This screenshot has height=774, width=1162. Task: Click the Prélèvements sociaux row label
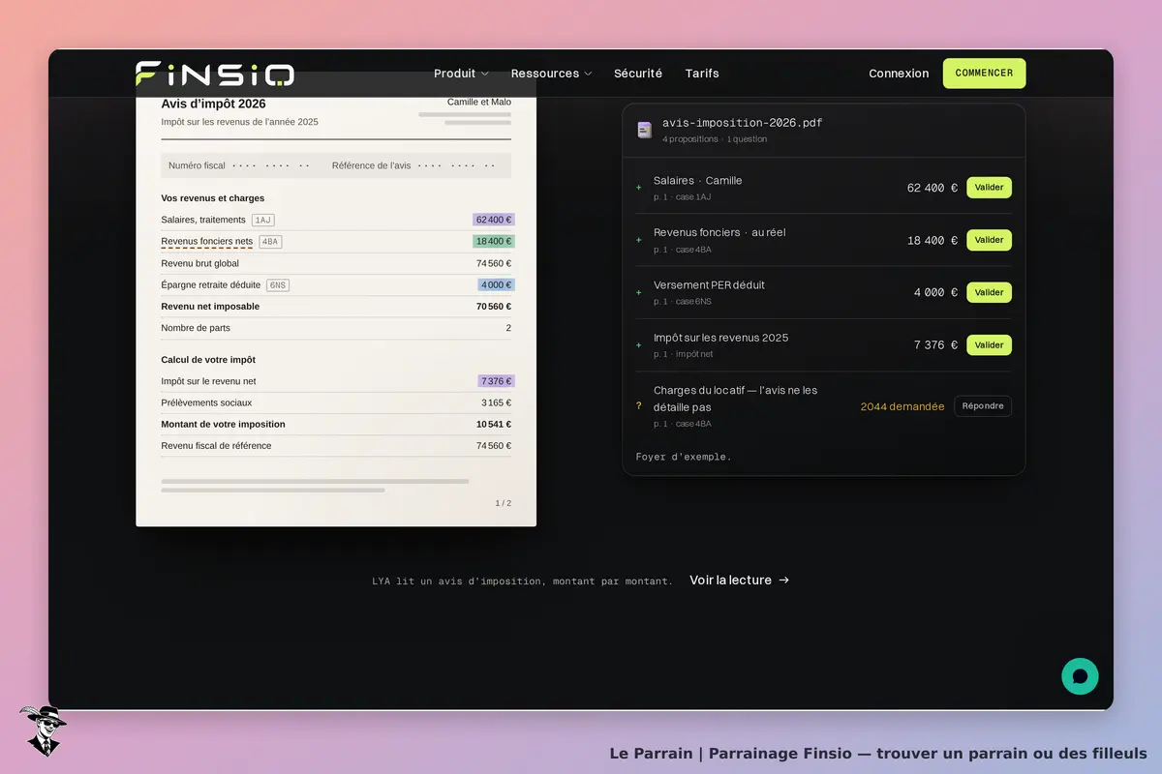coord(206,402)
